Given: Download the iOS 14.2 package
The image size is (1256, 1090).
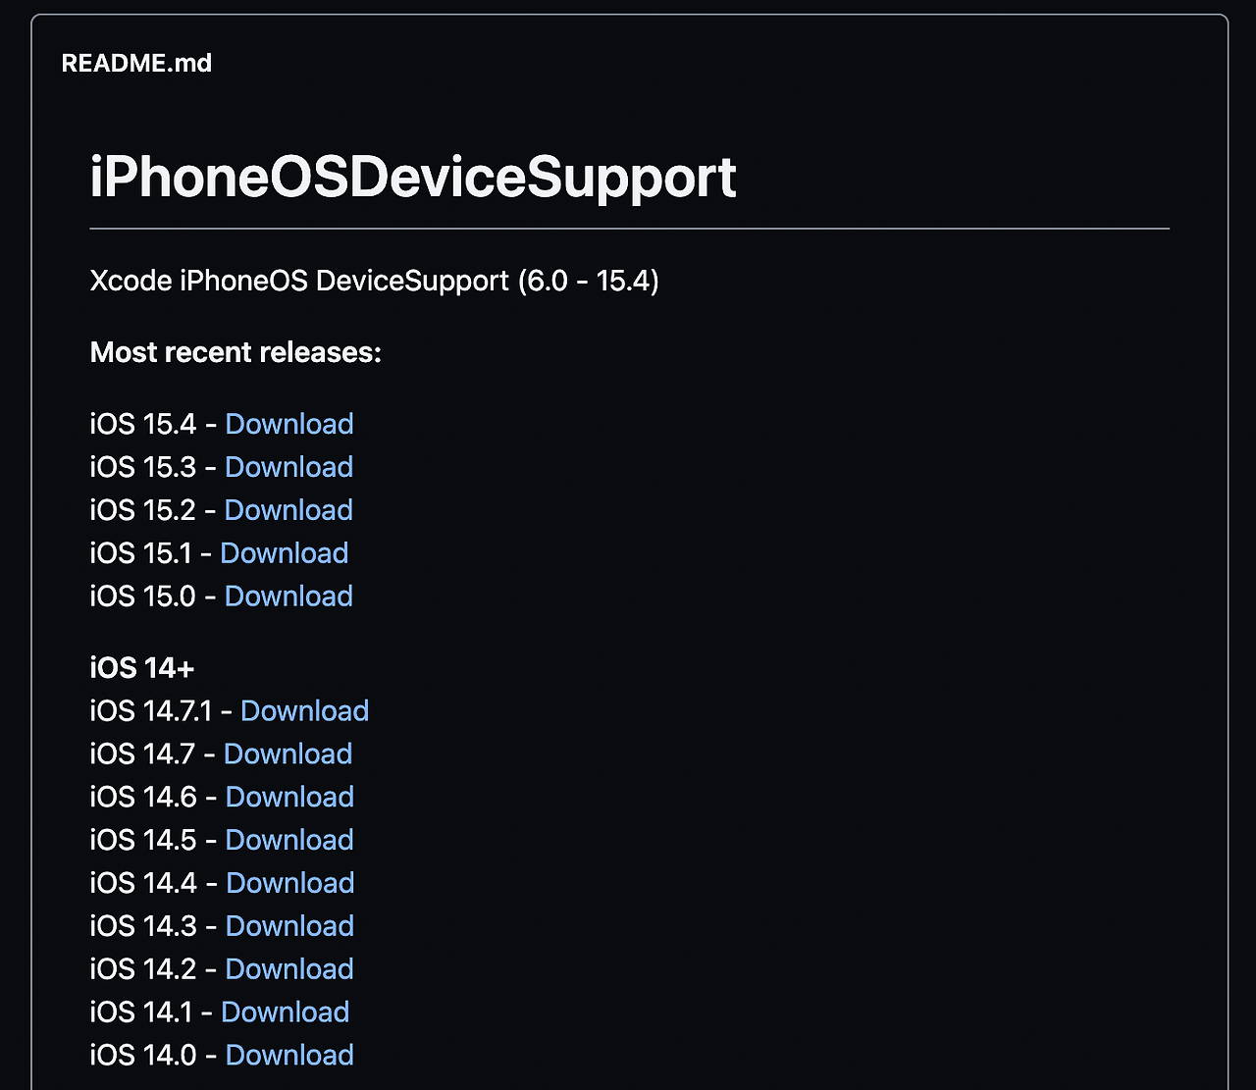Looking at the screenshot, I should click(x=288, y=969).
